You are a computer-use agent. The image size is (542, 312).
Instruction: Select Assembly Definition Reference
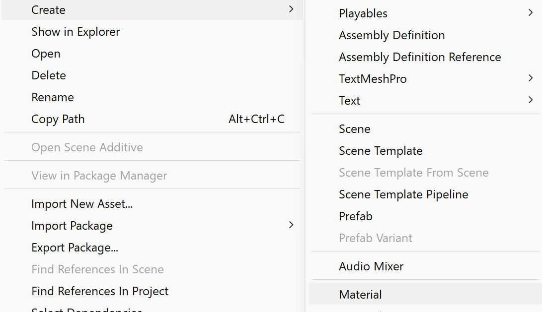pyautogui.click(x=420, y=57)
